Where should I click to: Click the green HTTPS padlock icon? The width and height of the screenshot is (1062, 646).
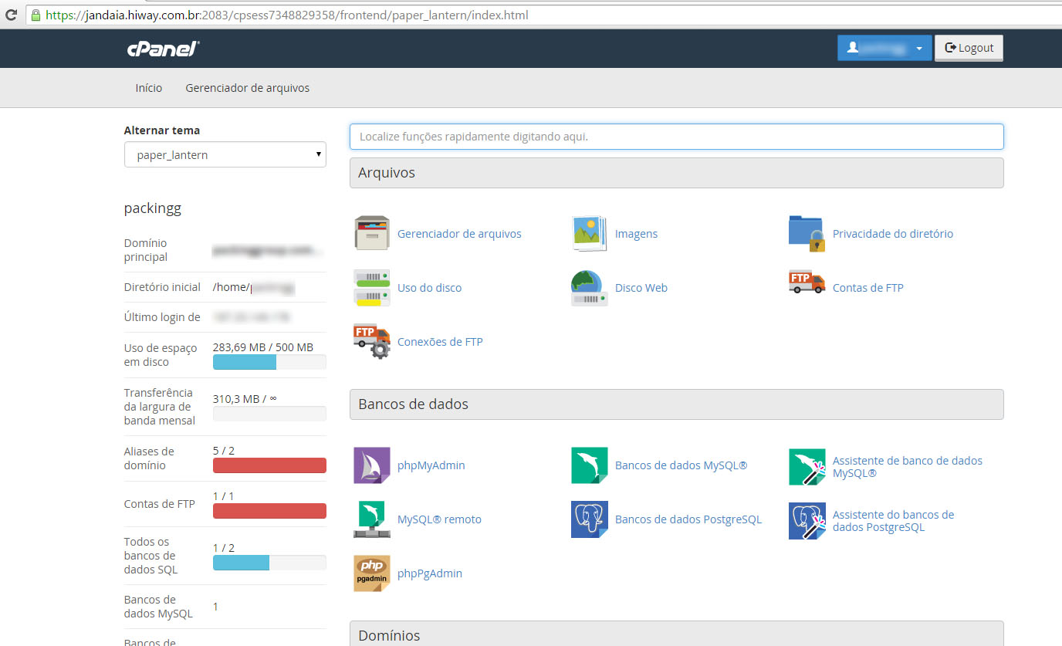[x=36, y=15]
